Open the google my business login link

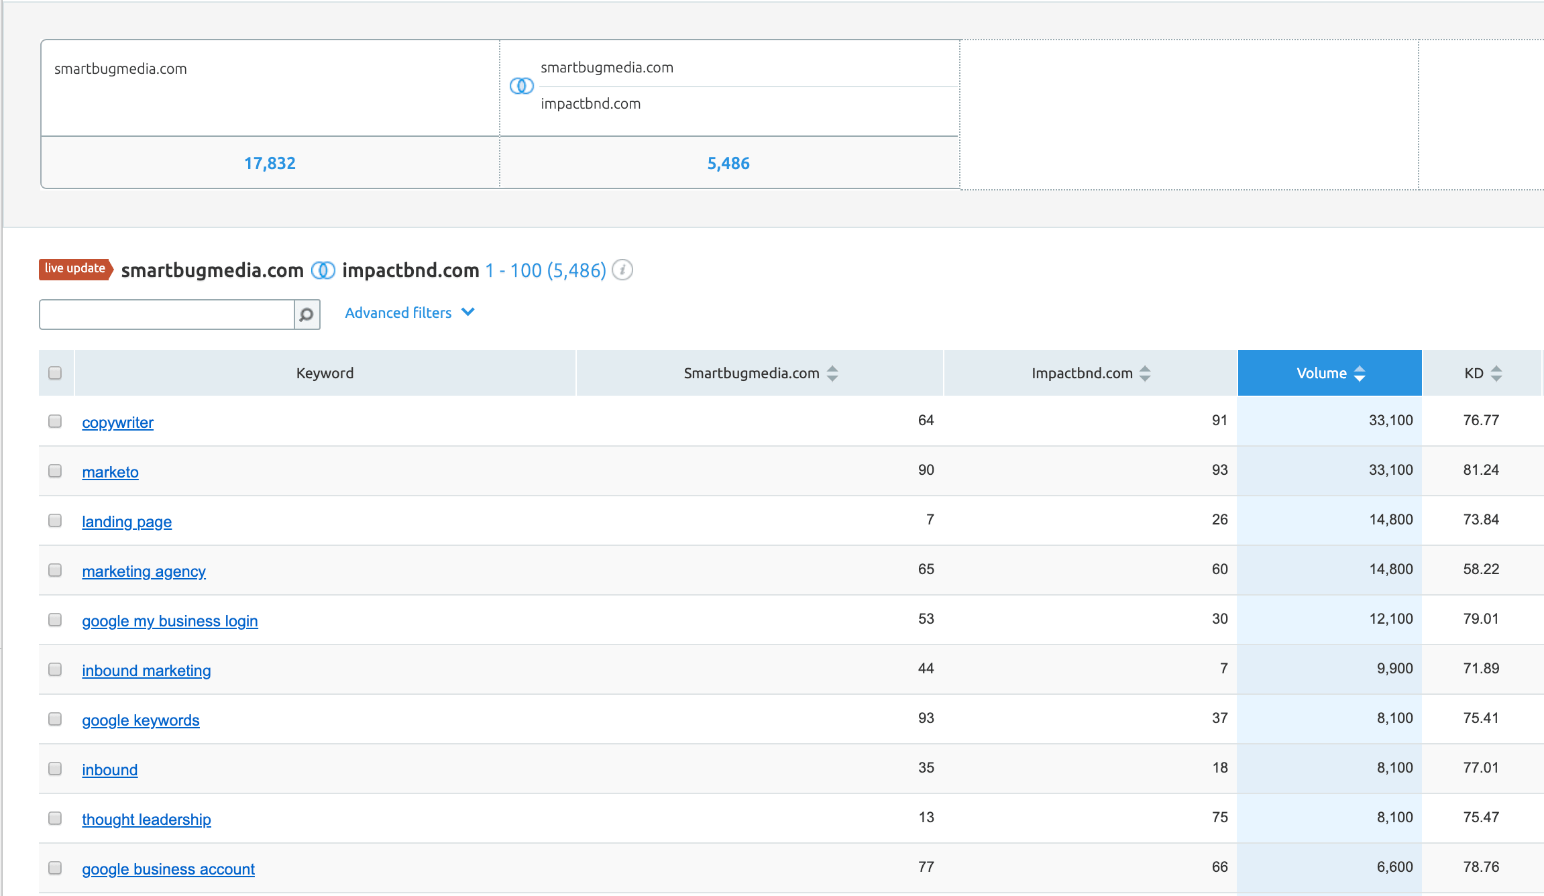(170, 621)
